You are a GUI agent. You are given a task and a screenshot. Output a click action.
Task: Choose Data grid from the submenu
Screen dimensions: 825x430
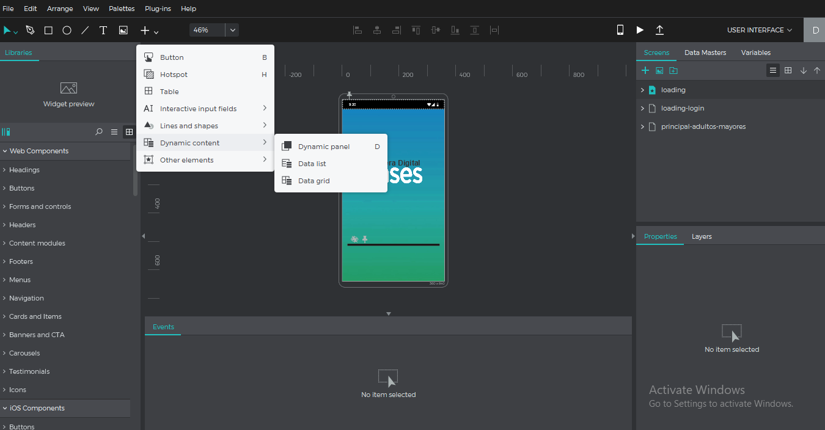pyautogui.click(x=313, y=181)
